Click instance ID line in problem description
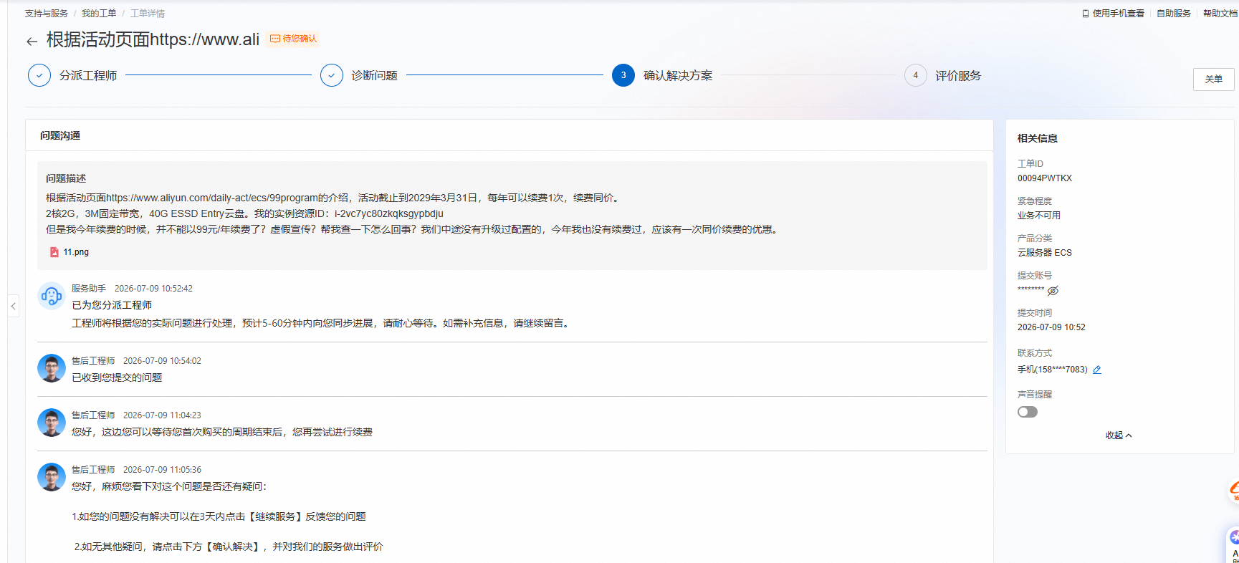The width and height of the screenshot is (1239, 563). coord(244,213)
